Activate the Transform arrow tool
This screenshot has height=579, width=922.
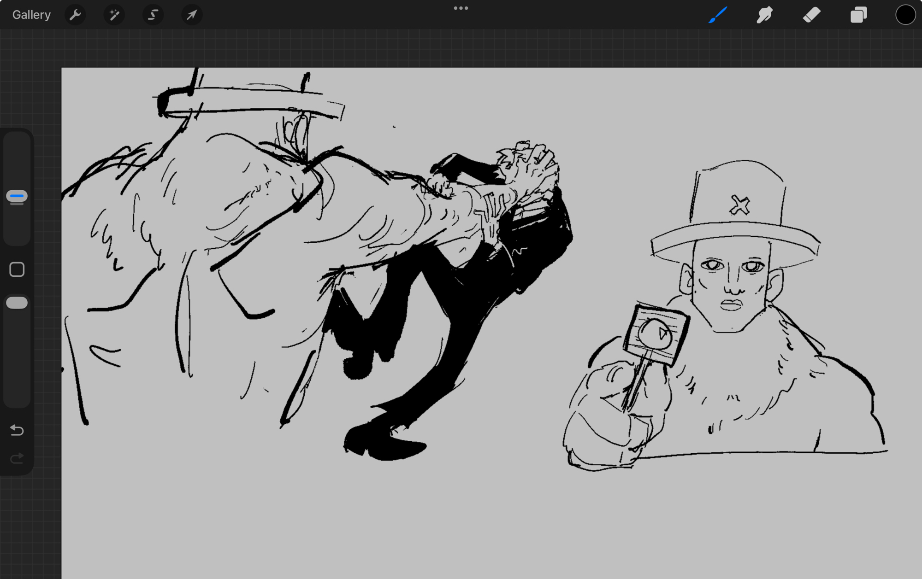(x=191, y=15)
